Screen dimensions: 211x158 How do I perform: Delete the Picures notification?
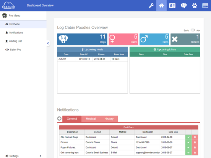pos(195,142)
